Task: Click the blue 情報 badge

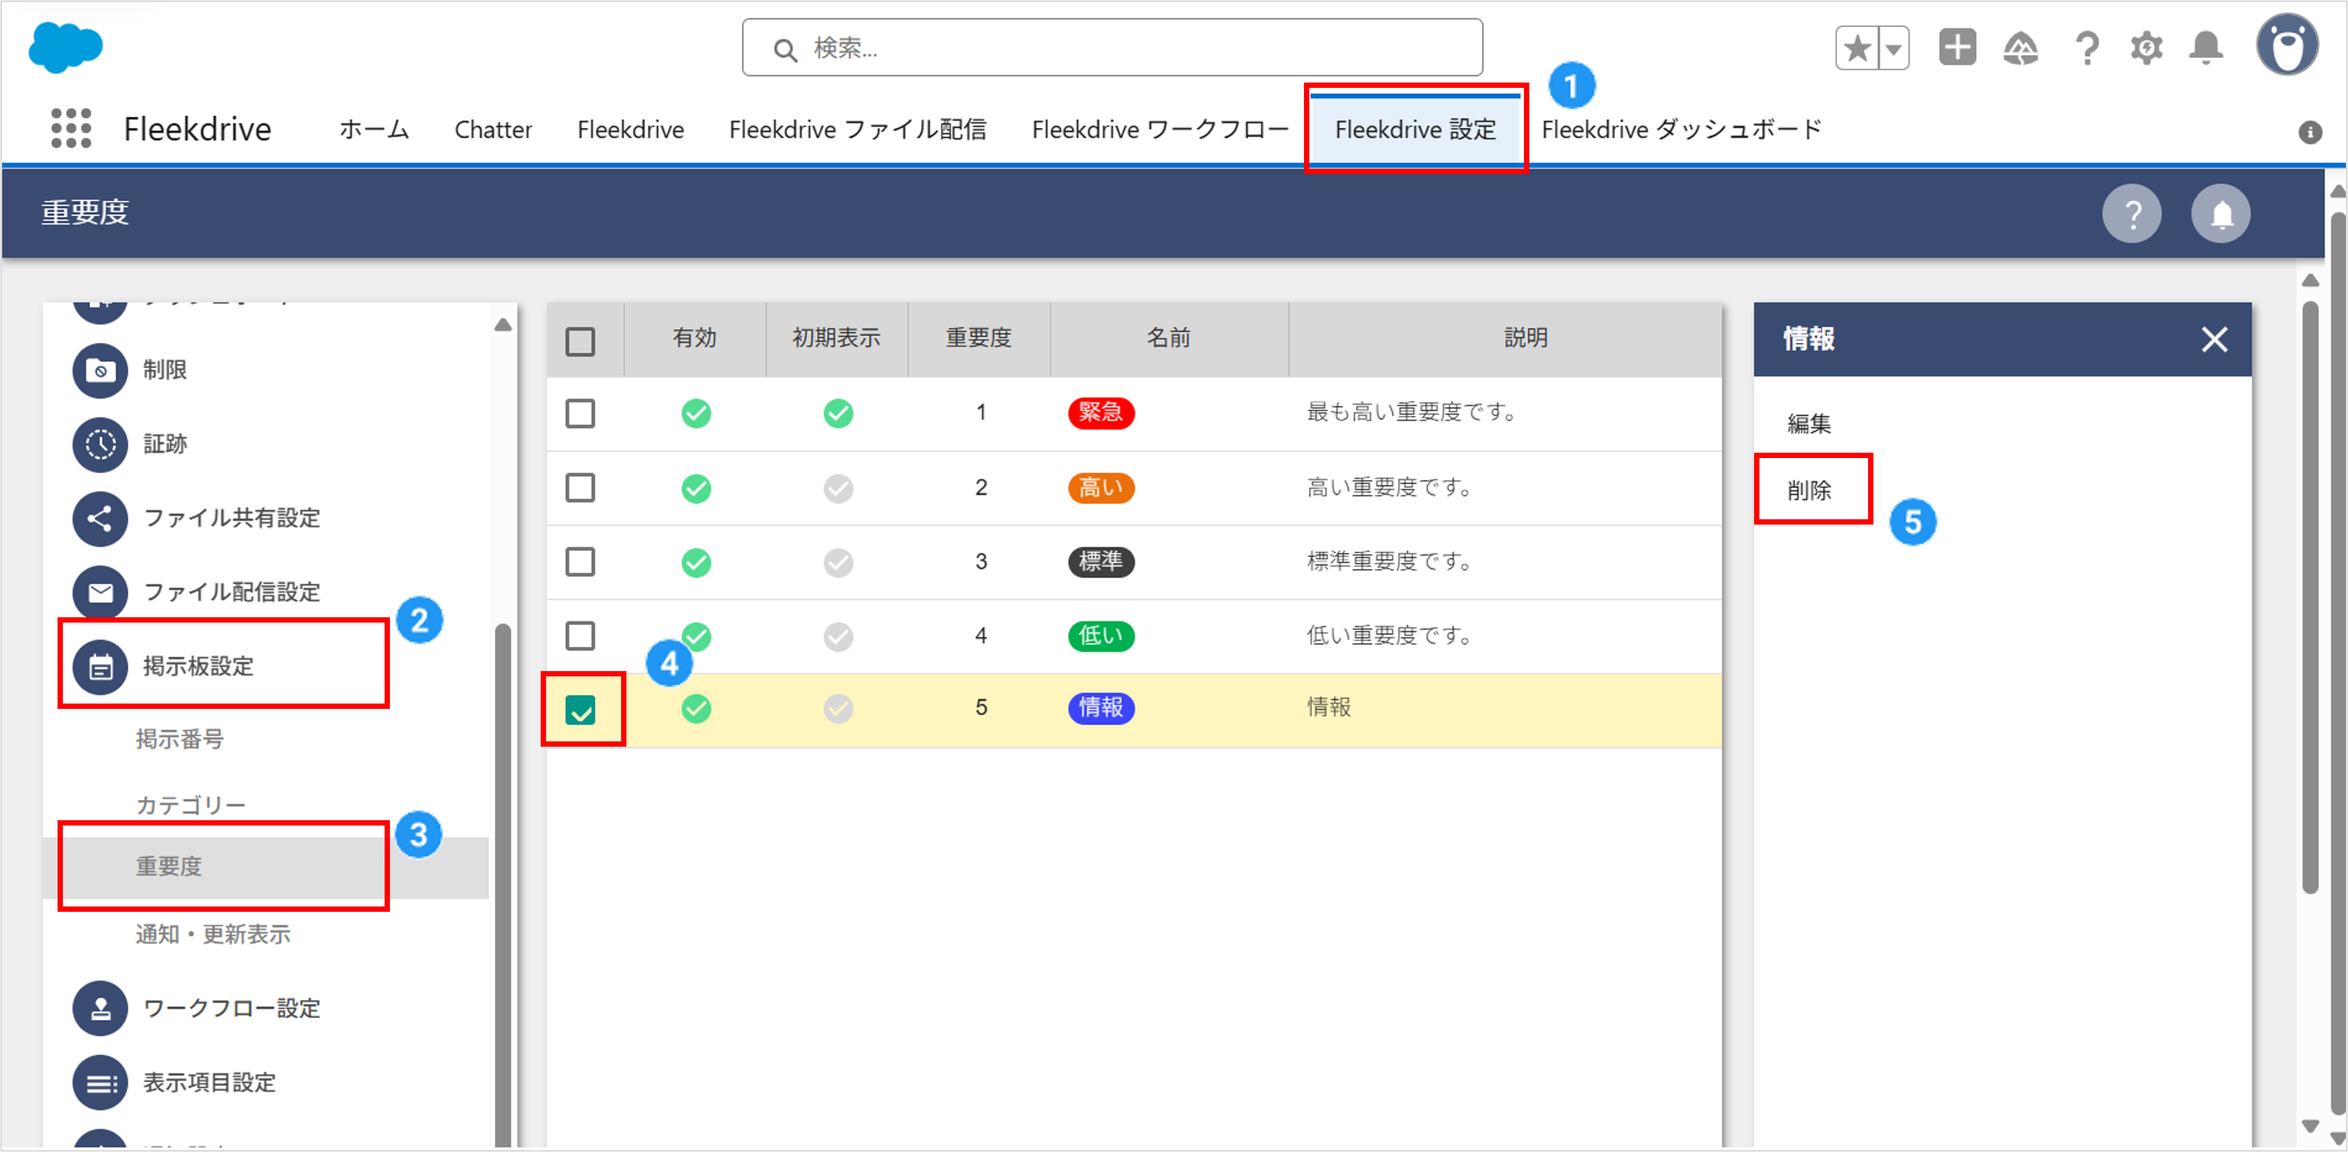Action: 1101,708
